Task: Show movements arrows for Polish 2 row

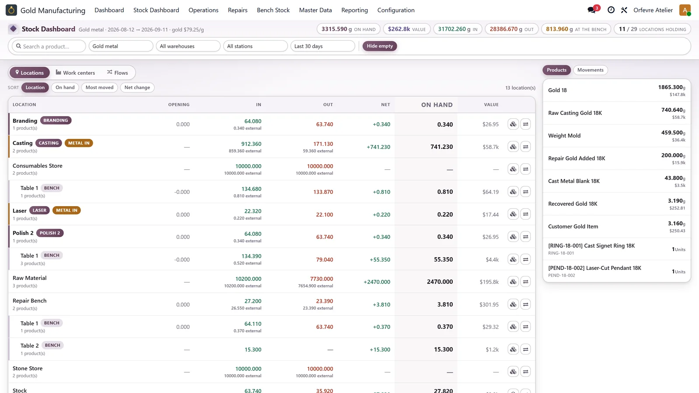Action: tap(526, 237)
